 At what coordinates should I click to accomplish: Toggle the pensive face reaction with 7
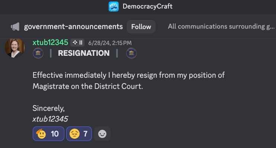[79, 134]
